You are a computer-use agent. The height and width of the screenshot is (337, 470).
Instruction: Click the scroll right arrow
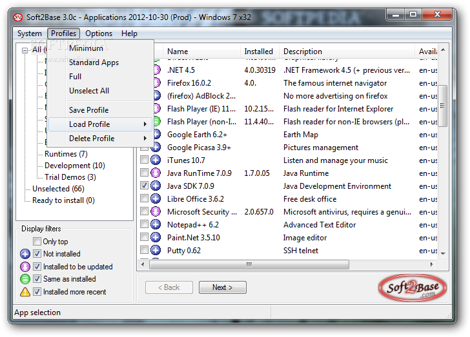pyautogui.click(x=432, y=265)
